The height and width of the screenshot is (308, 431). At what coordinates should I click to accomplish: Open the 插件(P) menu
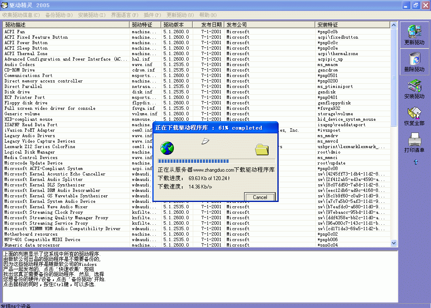tap(152, 15)
